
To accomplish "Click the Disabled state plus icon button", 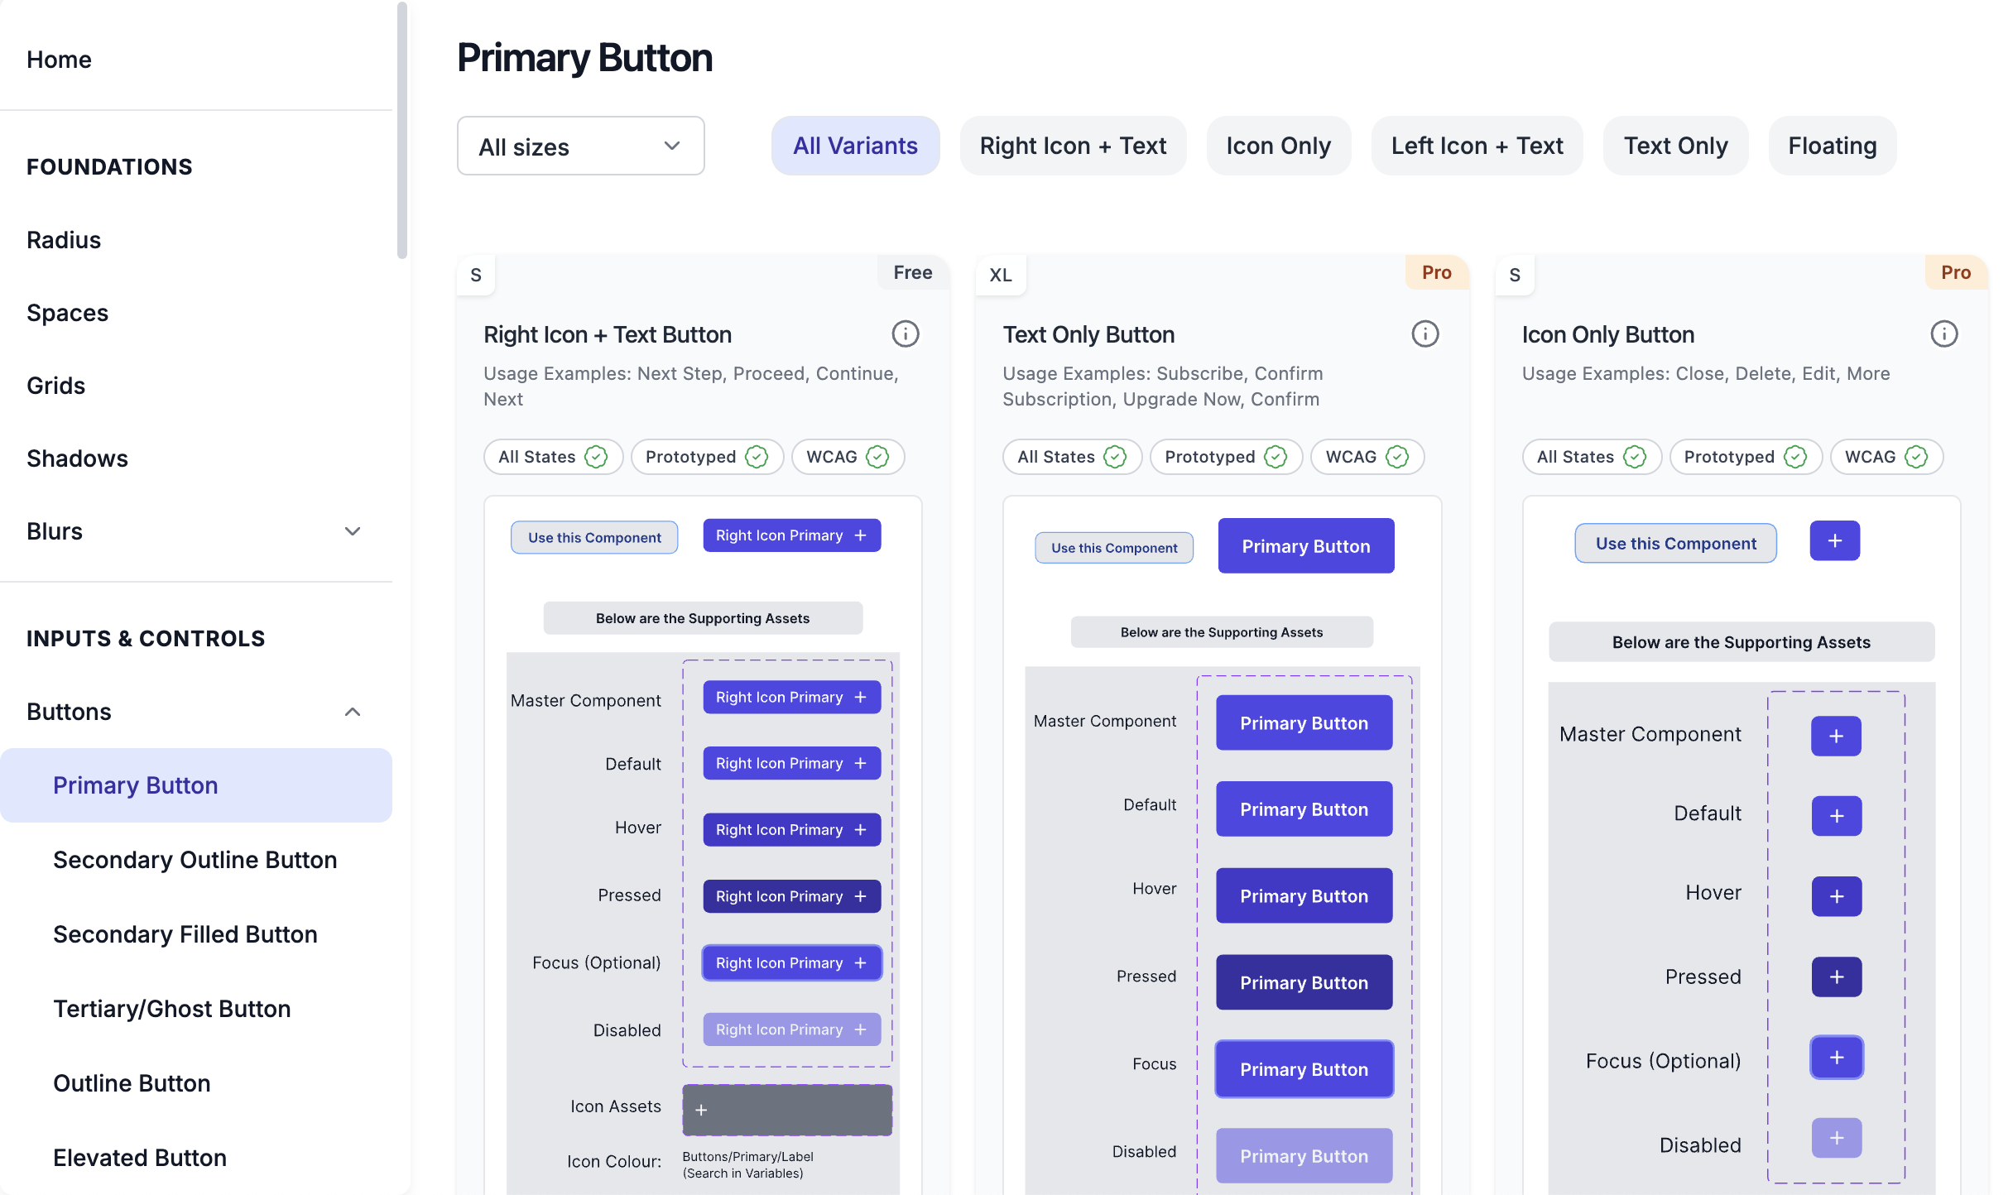I will (1836, 1138).
